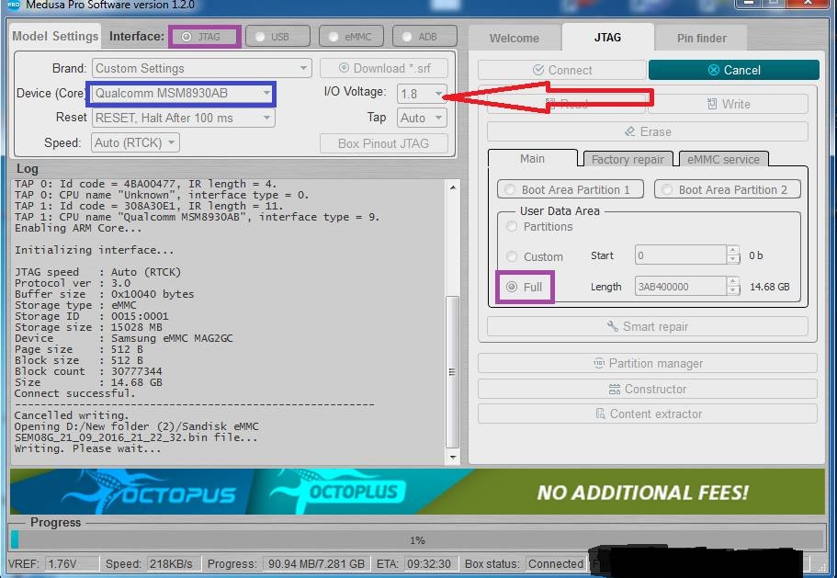Select the eMMC interface radio button
This screenshot has width=837, height=578.
tap(351, 37)
